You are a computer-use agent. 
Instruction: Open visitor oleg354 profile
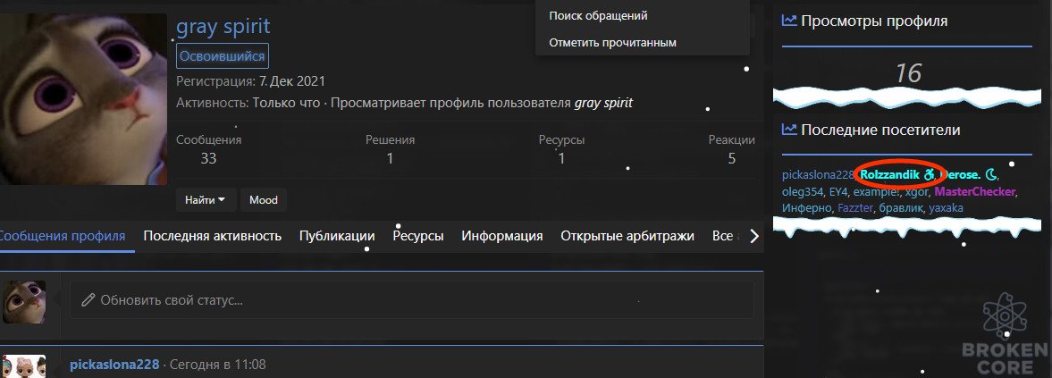coord(803,191)
